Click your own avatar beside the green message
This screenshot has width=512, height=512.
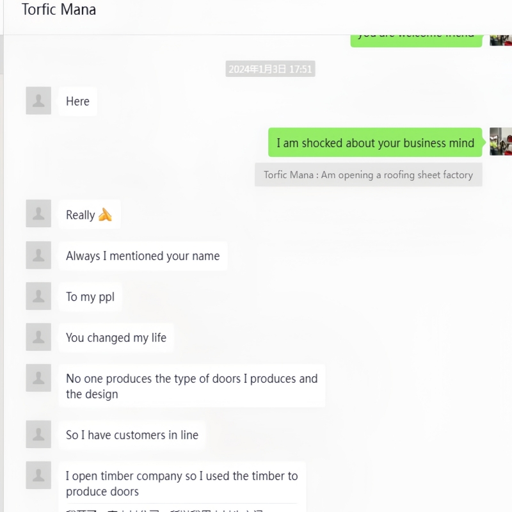coord(500,141)
